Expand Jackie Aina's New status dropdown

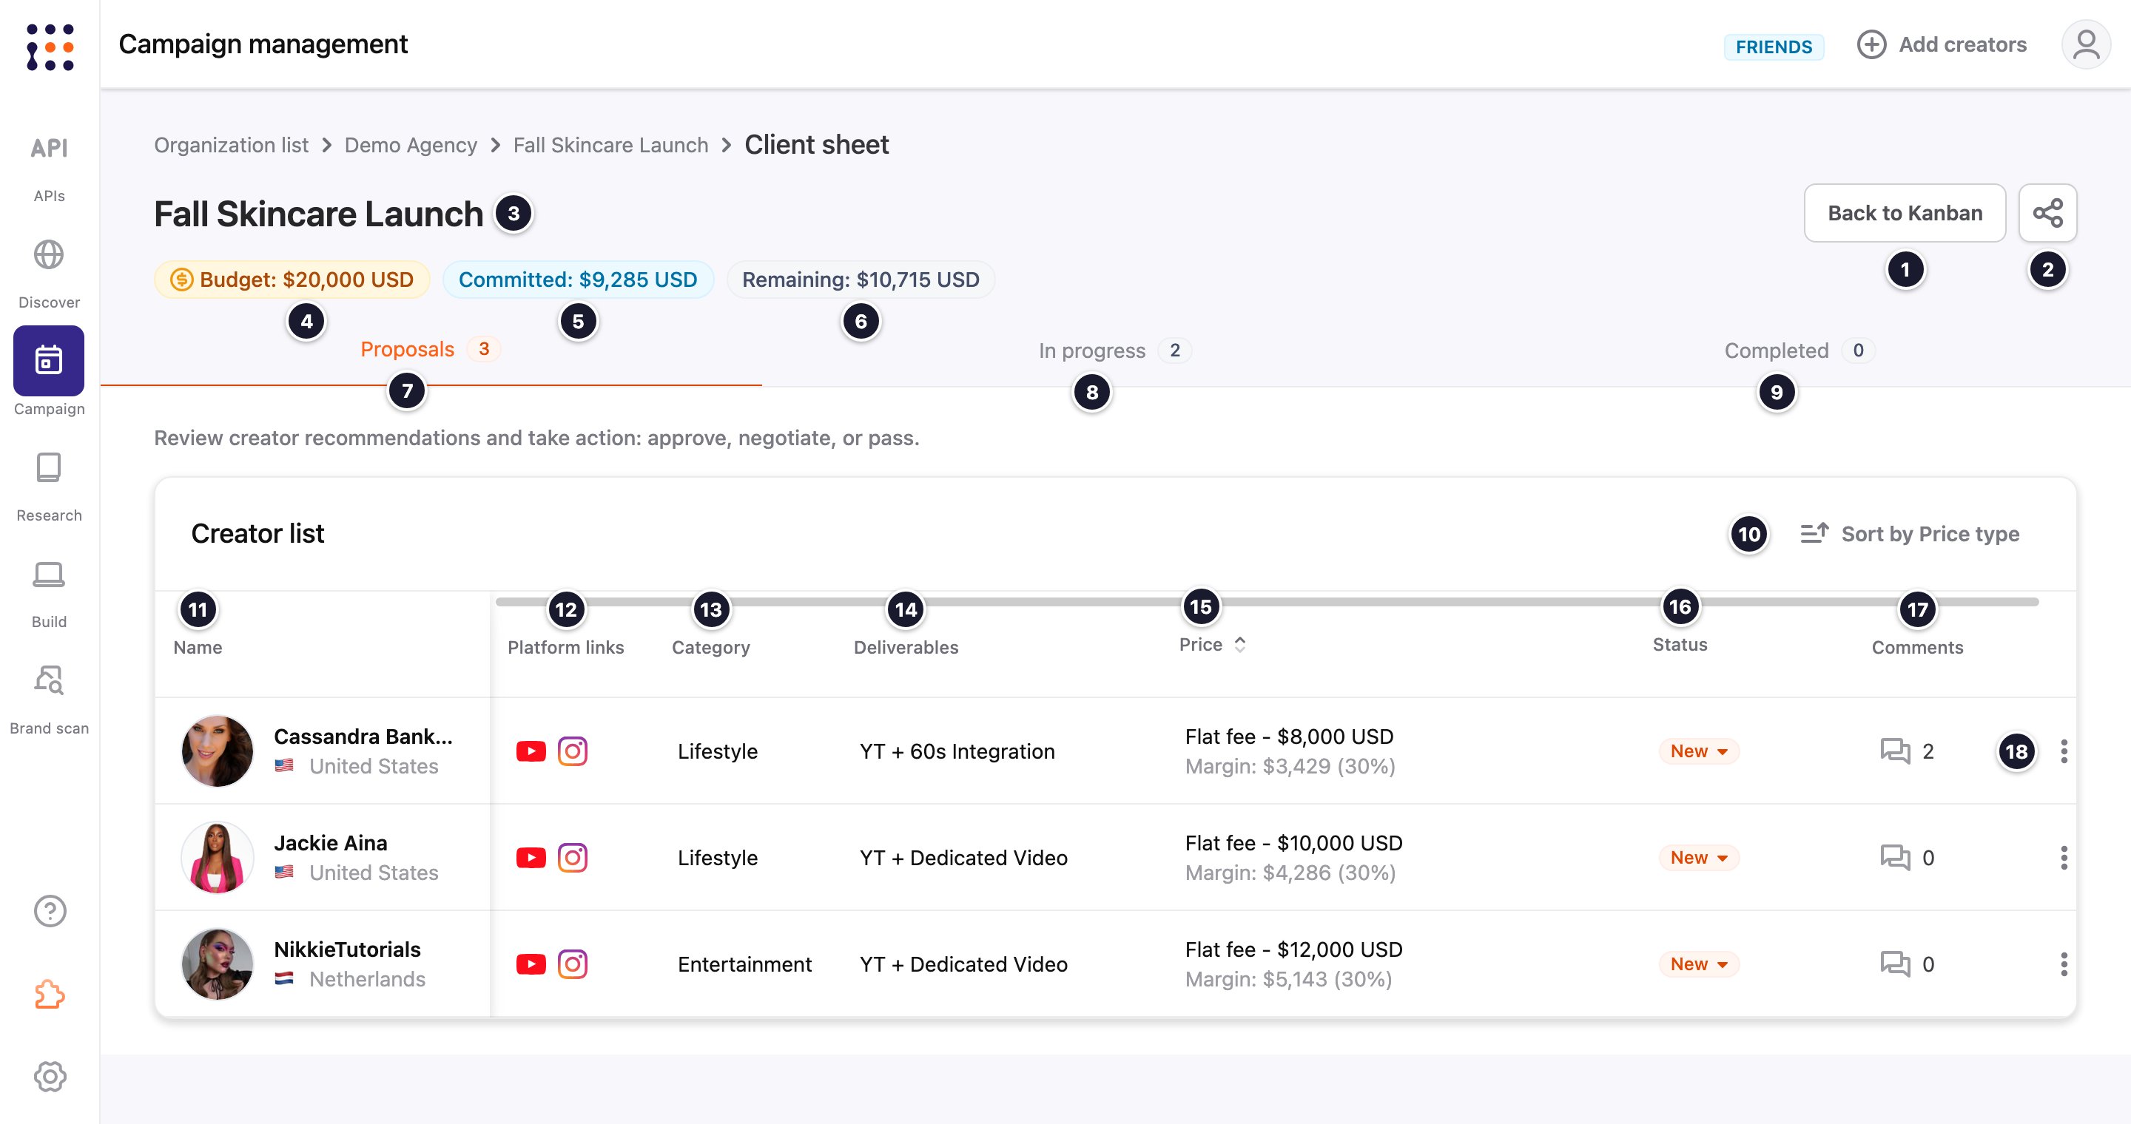[x=1698, y=858]
